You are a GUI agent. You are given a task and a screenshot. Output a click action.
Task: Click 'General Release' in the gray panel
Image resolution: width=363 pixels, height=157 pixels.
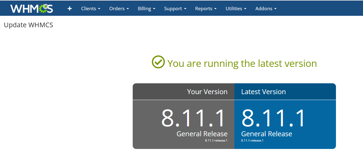pos(202,134)
